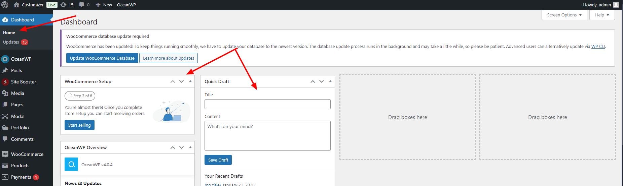Image resolution: width=623 pixels, height=186 pixels.
Task: Open the comments bubble icon in admin bar
Action: 81,5
